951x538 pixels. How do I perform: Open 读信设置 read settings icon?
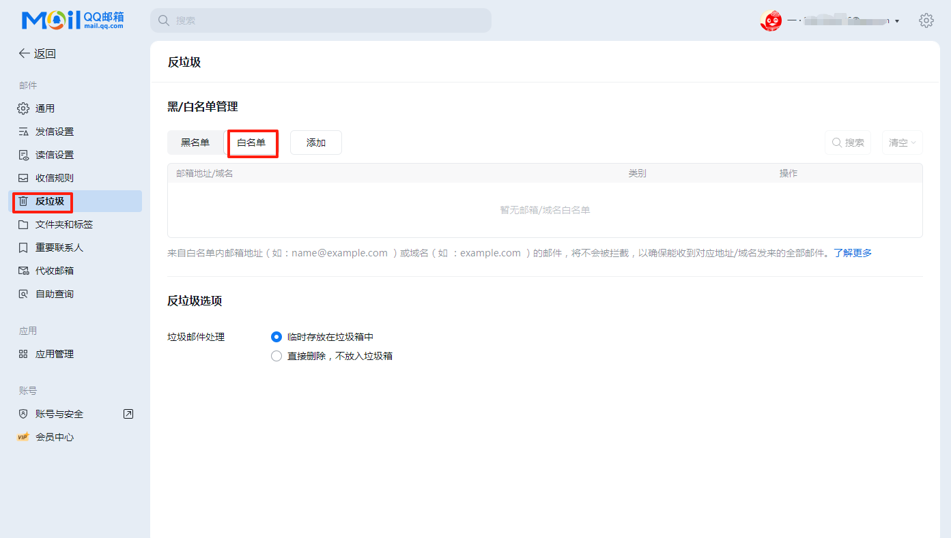[23, 155]
